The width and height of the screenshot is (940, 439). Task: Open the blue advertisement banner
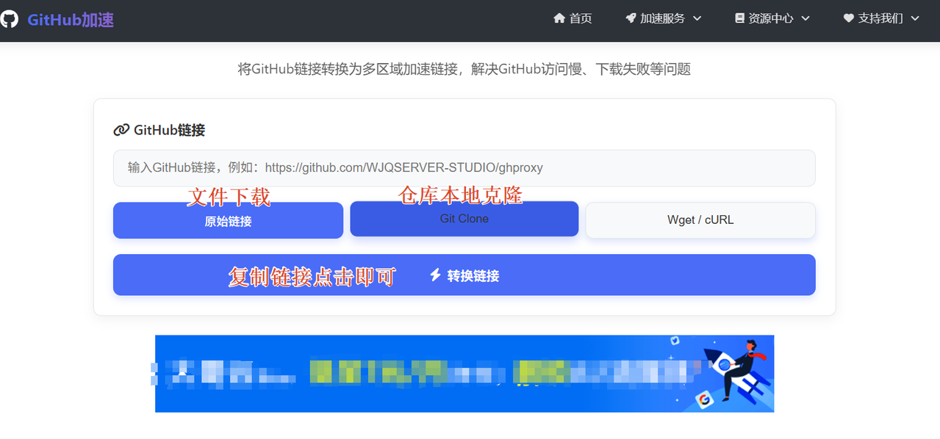click(464, 374)
